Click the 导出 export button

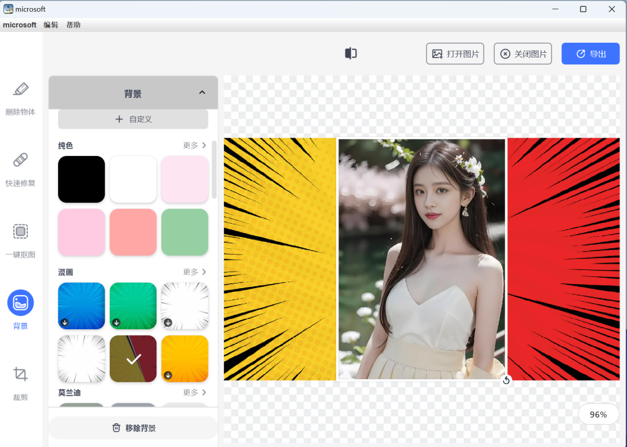coord(590,53)
